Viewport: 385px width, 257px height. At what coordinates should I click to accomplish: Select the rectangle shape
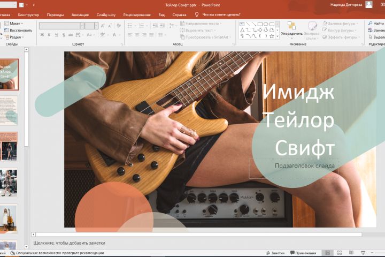click(260, 24)
